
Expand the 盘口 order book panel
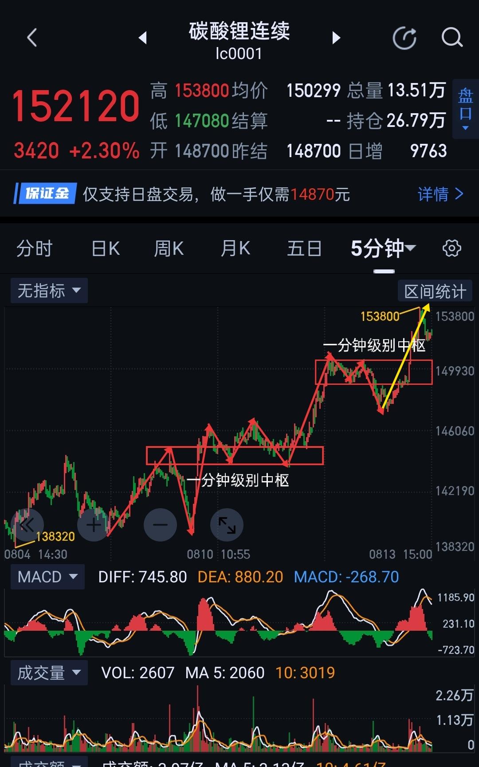coord(465,109)
